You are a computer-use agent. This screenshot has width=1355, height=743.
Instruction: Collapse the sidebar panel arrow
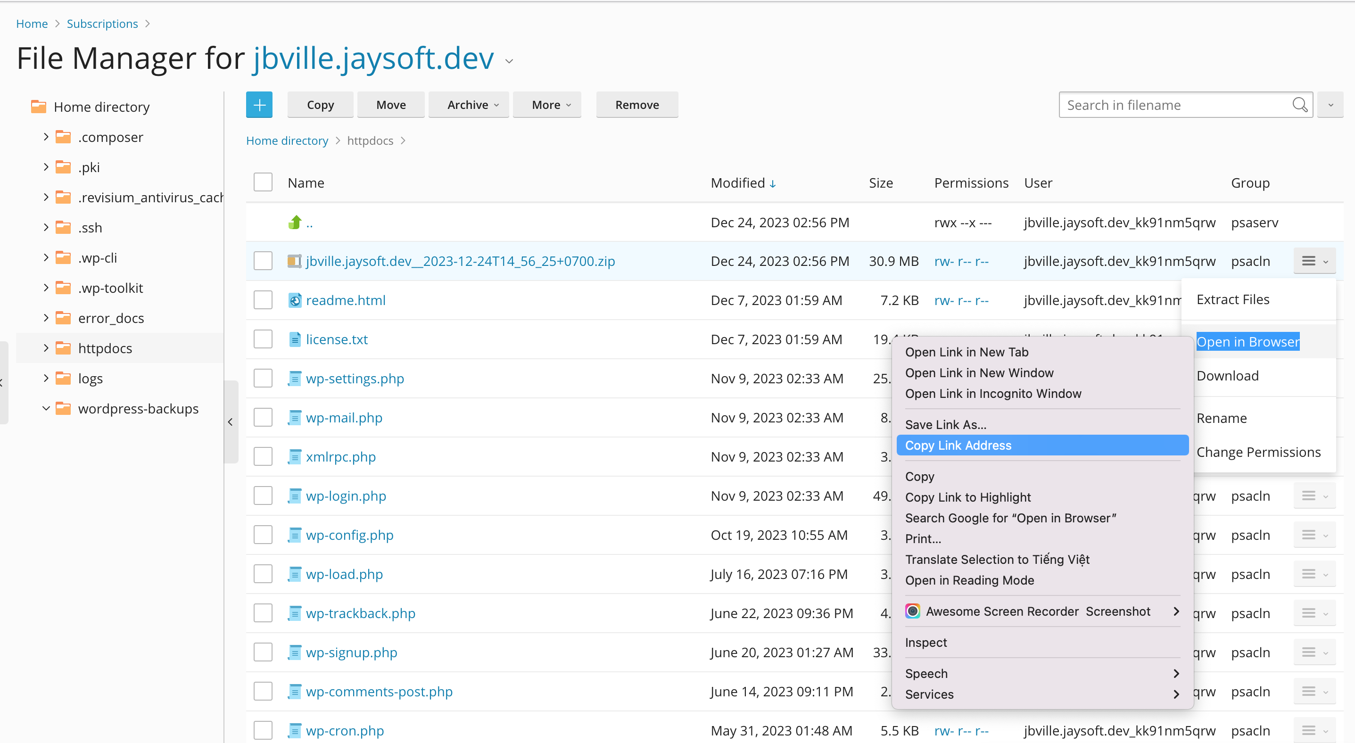click(231, 422)
